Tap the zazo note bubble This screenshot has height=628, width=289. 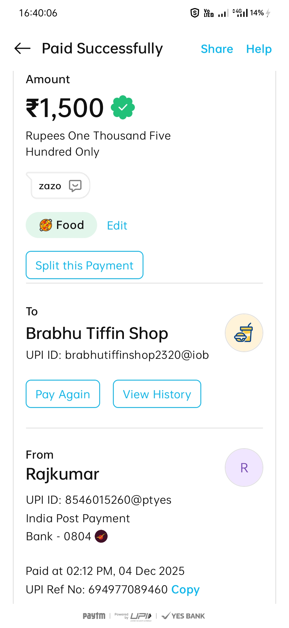point(50,186)
